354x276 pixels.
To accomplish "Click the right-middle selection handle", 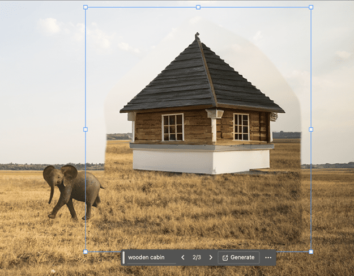I will pyautogui.click(x=311, y=129).
